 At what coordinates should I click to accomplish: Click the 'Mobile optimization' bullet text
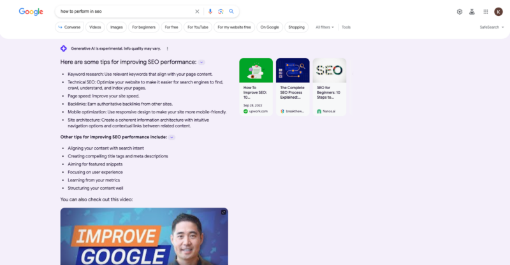pos(147,112)
